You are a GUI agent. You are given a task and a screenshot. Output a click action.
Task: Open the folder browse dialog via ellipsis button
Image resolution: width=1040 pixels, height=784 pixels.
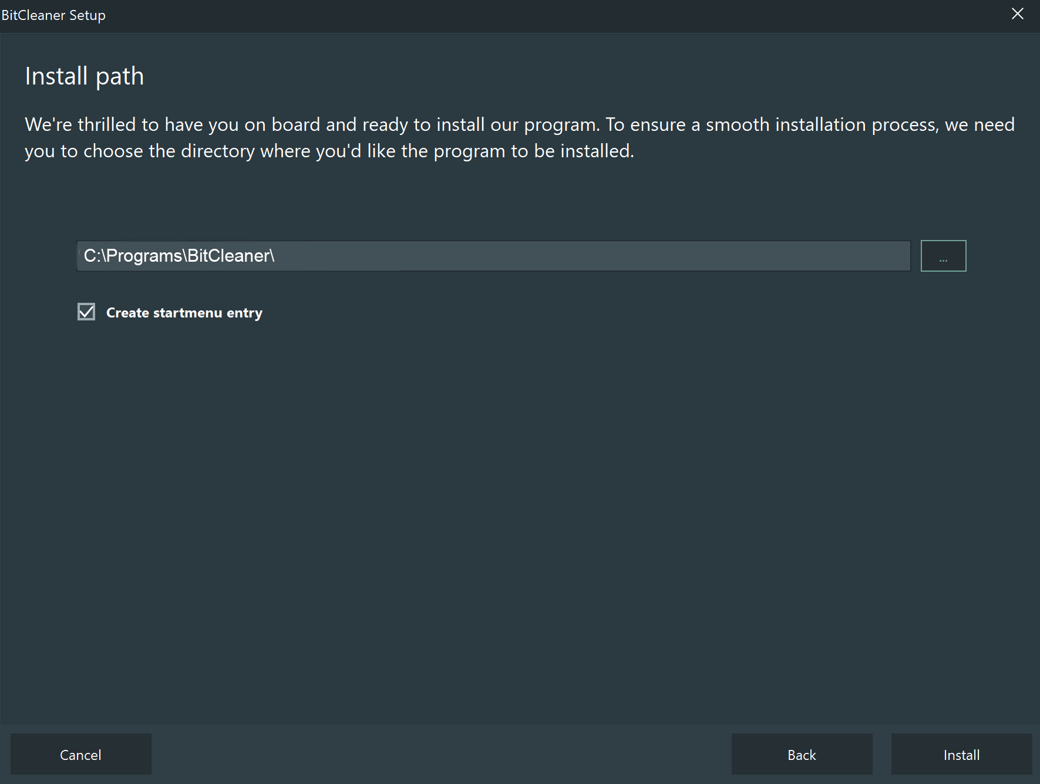943,256
